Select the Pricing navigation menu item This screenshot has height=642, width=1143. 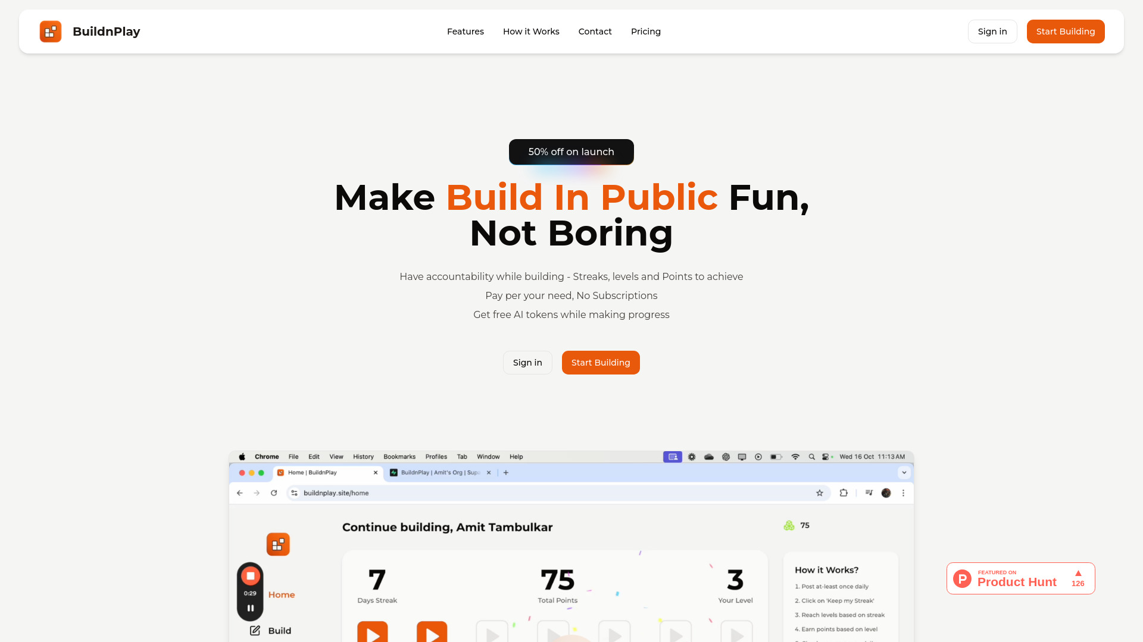(646, 32)
